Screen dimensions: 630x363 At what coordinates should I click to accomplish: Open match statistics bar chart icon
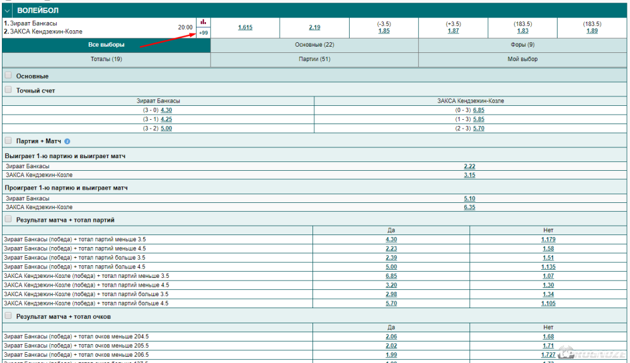click(x=203, y=22)
